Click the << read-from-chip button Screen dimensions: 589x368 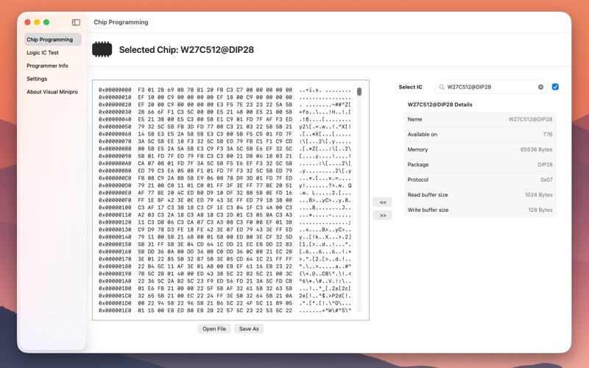point(382,202)
